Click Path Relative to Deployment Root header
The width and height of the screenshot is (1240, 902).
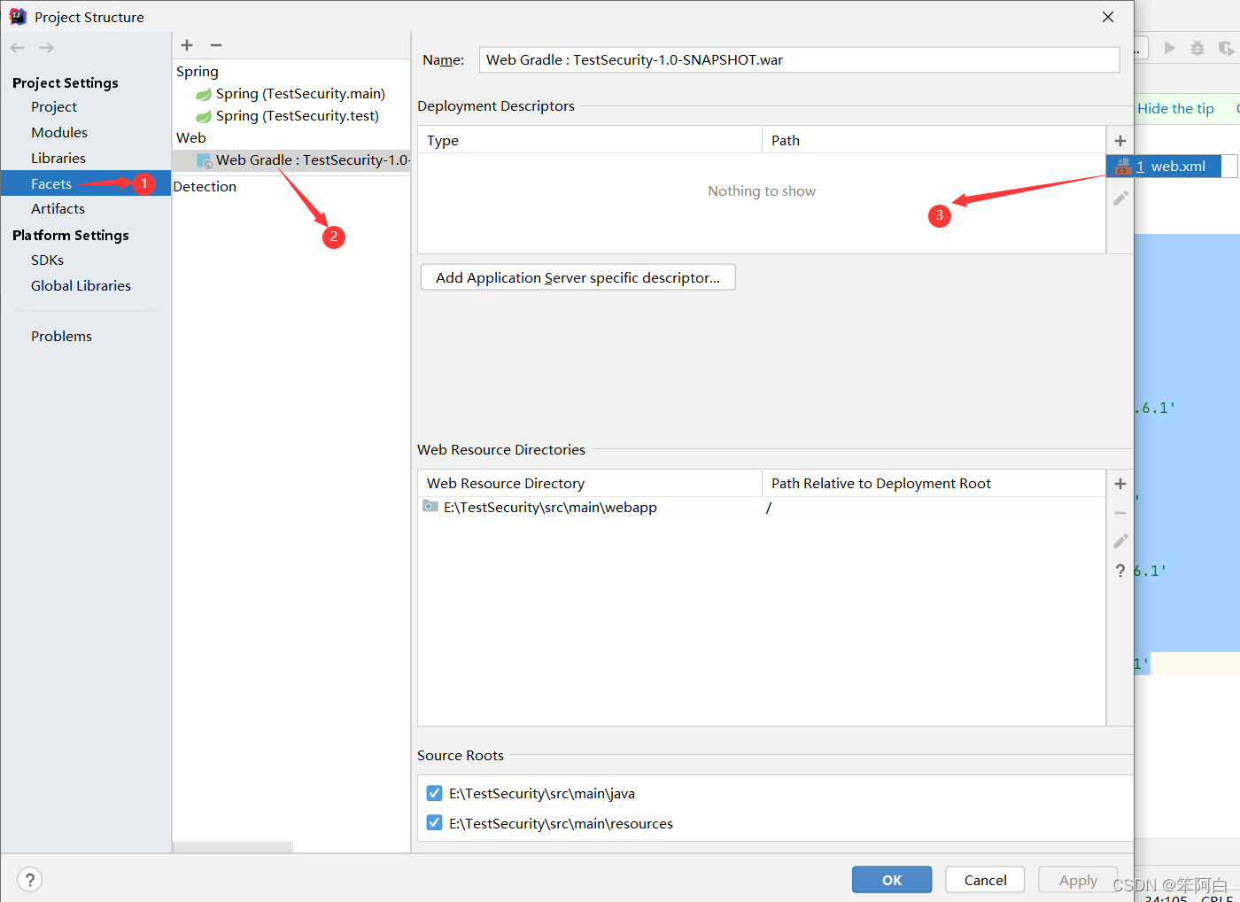[934, 483]
